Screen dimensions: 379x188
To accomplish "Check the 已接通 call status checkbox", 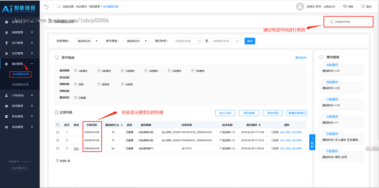I will click(x=75, y=97).
